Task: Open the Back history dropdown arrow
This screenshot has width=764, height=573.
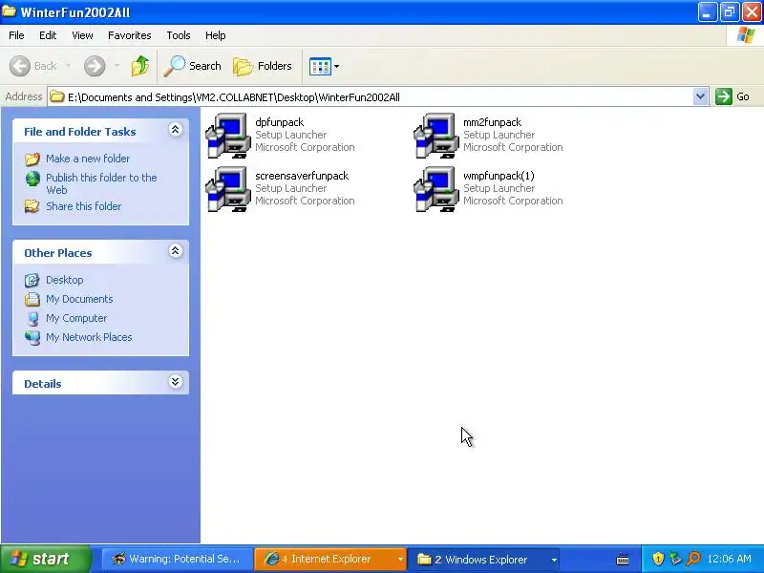Action: coord(68,66)
